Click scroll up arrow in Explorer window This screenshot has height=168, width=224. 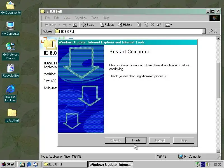[x=218, y=38]
